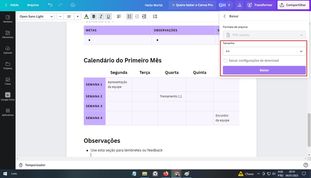This screenshot has height=178, width=311.
Task: Click Quero testar o Canva Pro
Action: tap(193, 5)
